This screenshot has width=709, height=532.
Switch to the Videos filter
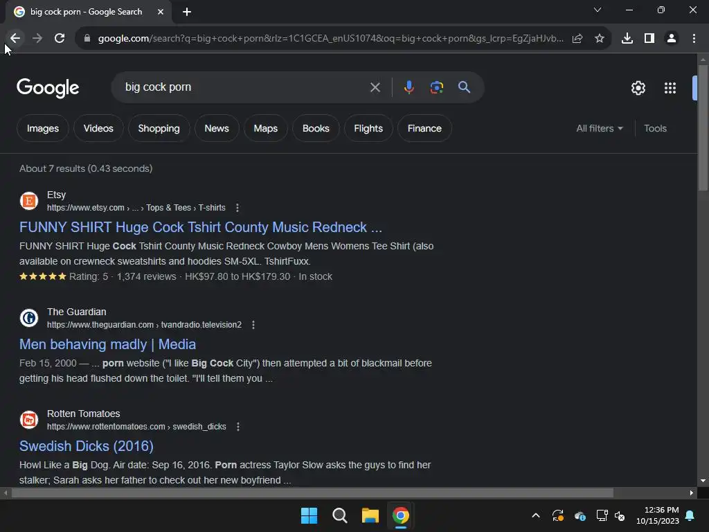tap(98, 128)
